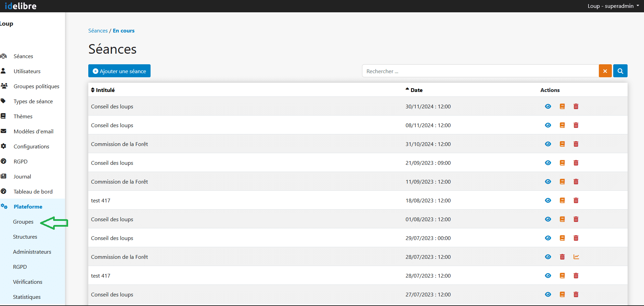View the Commission de la Forêt 31/10/2024 session
This screenshot has width=644, height=306.
click(548, 144)
